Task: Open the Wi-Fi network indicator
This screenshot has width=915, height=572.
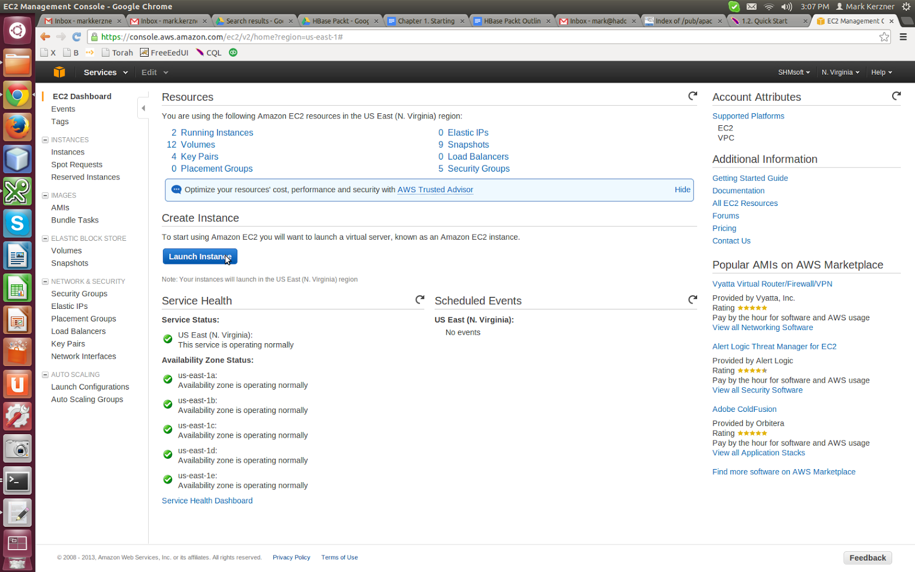Action: point(769,6)
